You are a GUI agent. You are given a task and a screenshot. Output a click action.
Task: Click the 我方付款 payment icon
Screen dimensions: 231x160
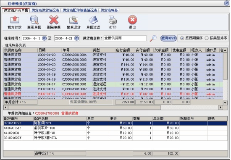pyautogui.click(x=14, y=20)
